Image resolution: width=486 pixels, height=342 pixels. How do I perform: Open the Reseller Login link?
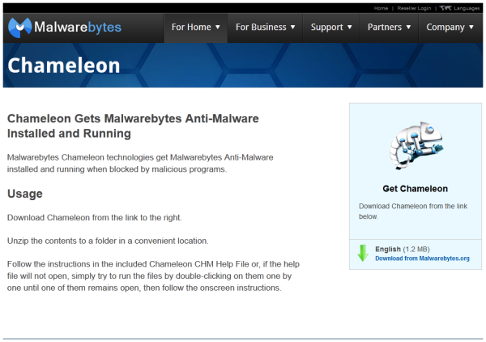click(414, 8)
